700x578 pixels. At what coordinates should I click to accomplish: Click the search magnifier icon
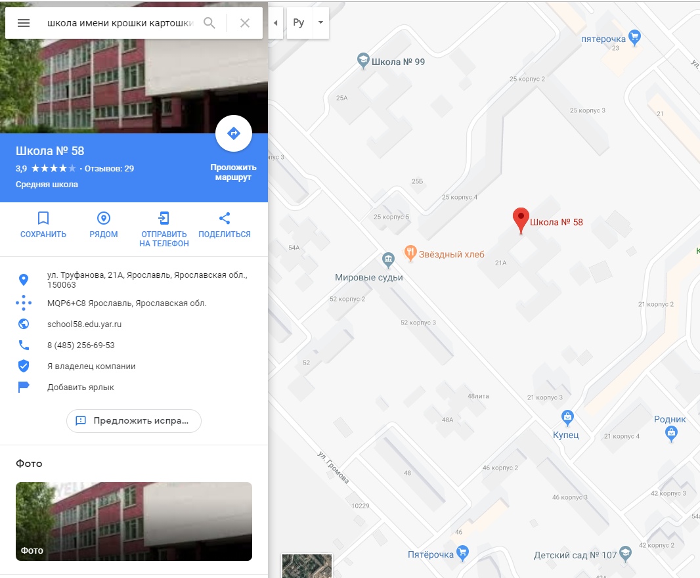[209, 23]
